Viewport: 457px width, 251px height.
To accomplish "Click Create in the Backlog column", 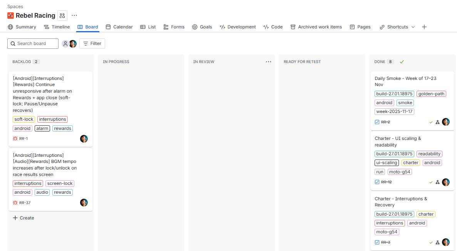I will tap(23, 218).
